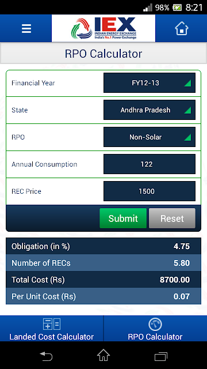Tap the home icon in header
The height and width of the screenshot is (369, 207).
182,28
